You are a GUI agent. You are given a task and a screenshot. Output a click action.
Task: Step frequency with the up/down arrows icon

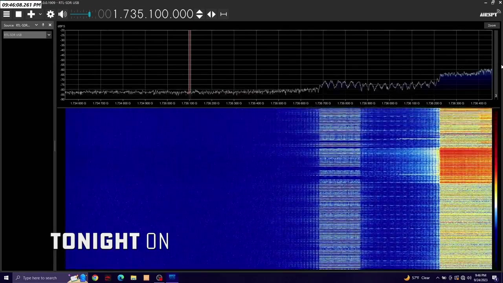tap(199, 14)
